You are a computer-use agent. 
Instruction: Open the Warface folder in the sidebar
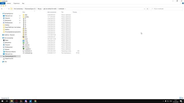click(7, 29)
